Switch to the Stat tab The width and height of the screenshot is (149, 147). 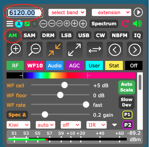(114, 65)
